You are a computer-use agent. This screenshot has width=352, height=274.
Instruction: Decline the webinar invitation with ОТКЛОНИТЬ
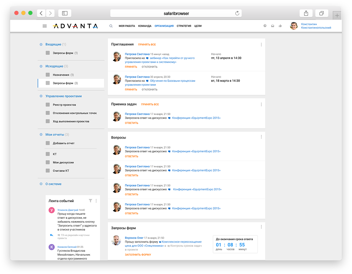point(149,67)
